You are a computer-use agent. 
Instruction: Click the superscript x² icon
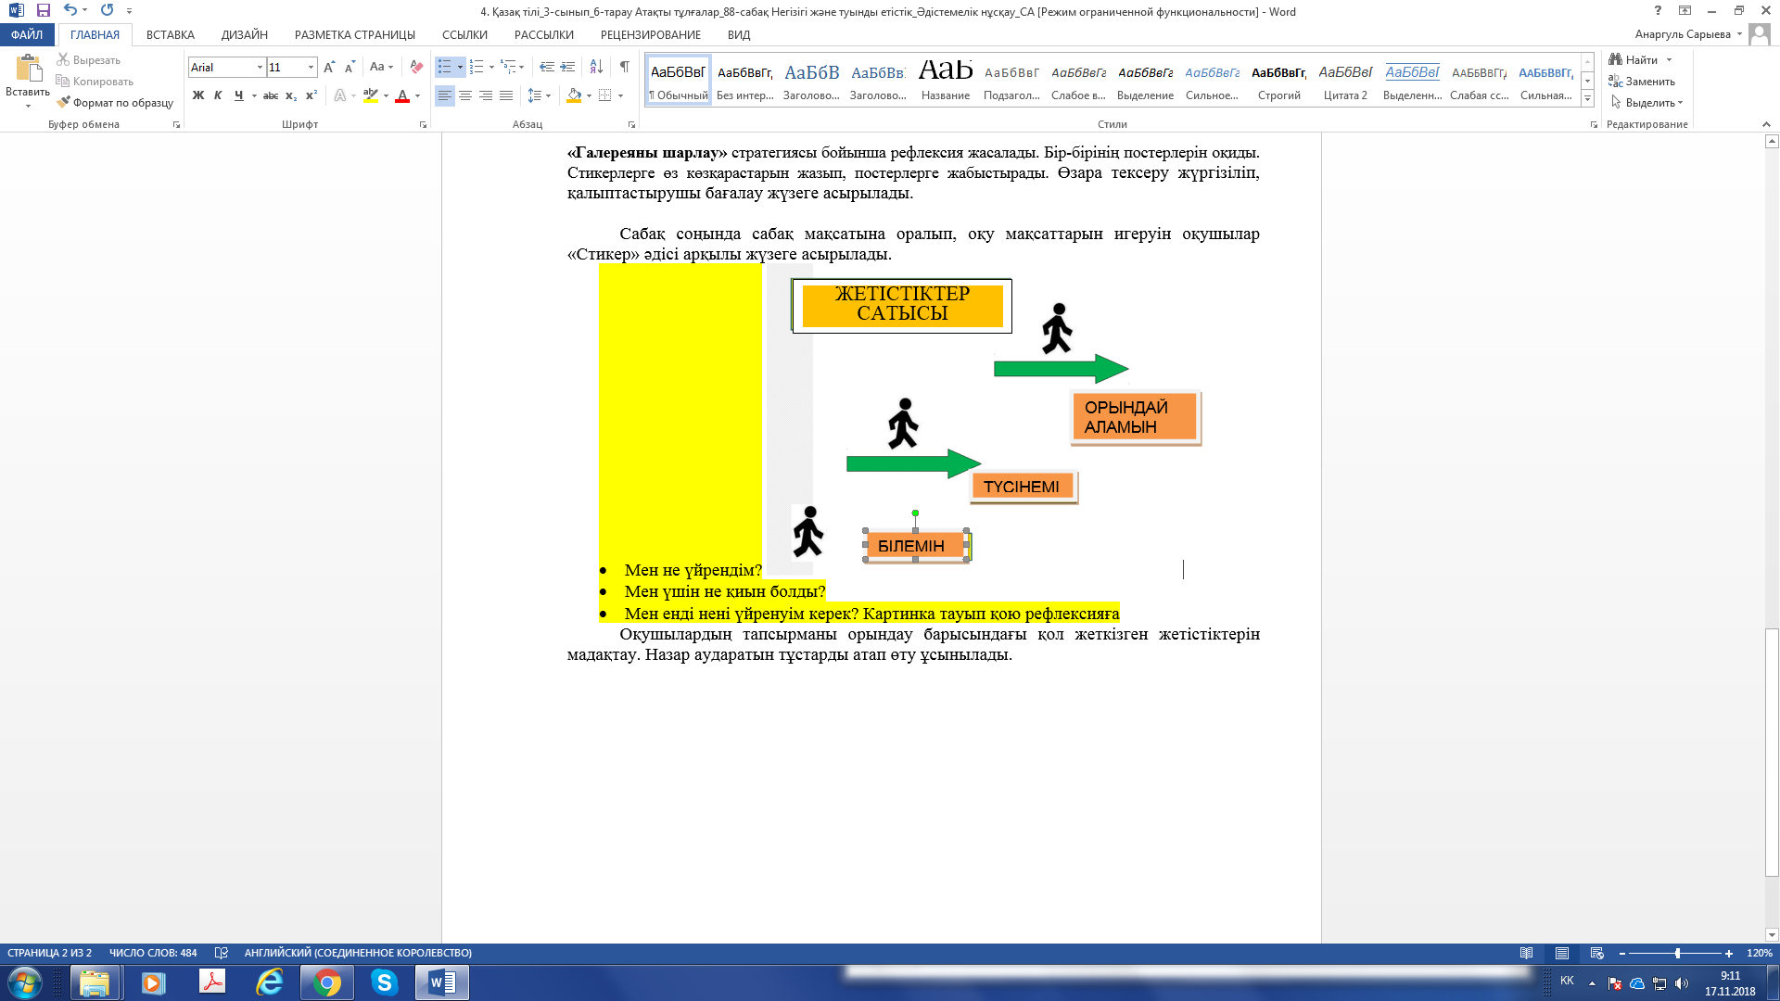pyautogui.click(x=311, y=95)
